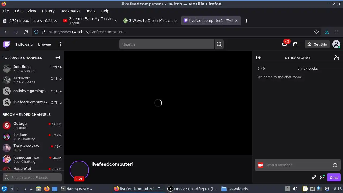343x193 pixels.
Task: Open AdinRoss followed channel
Action: click(x=32, y=69)
